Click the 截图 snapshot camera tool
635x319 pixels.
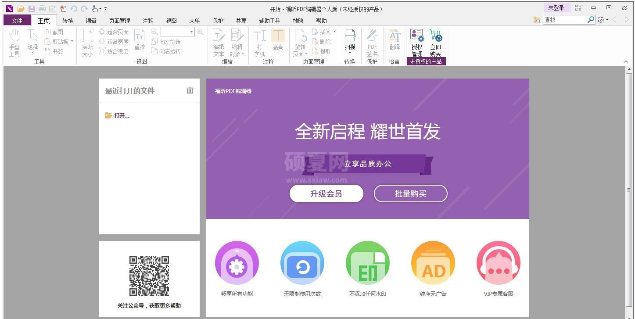54,32
